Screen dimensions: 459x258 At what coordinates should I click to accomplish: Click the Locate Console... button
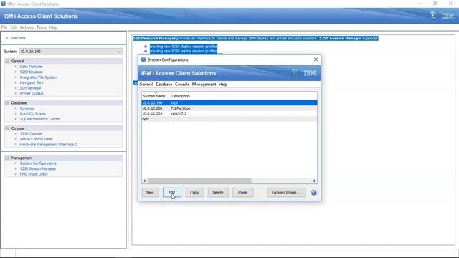click(286, 193)
